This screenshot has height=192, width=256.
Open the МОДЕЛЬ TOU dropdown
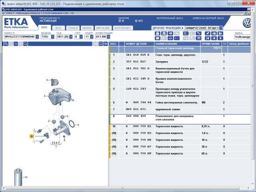[x=52, y=37]
